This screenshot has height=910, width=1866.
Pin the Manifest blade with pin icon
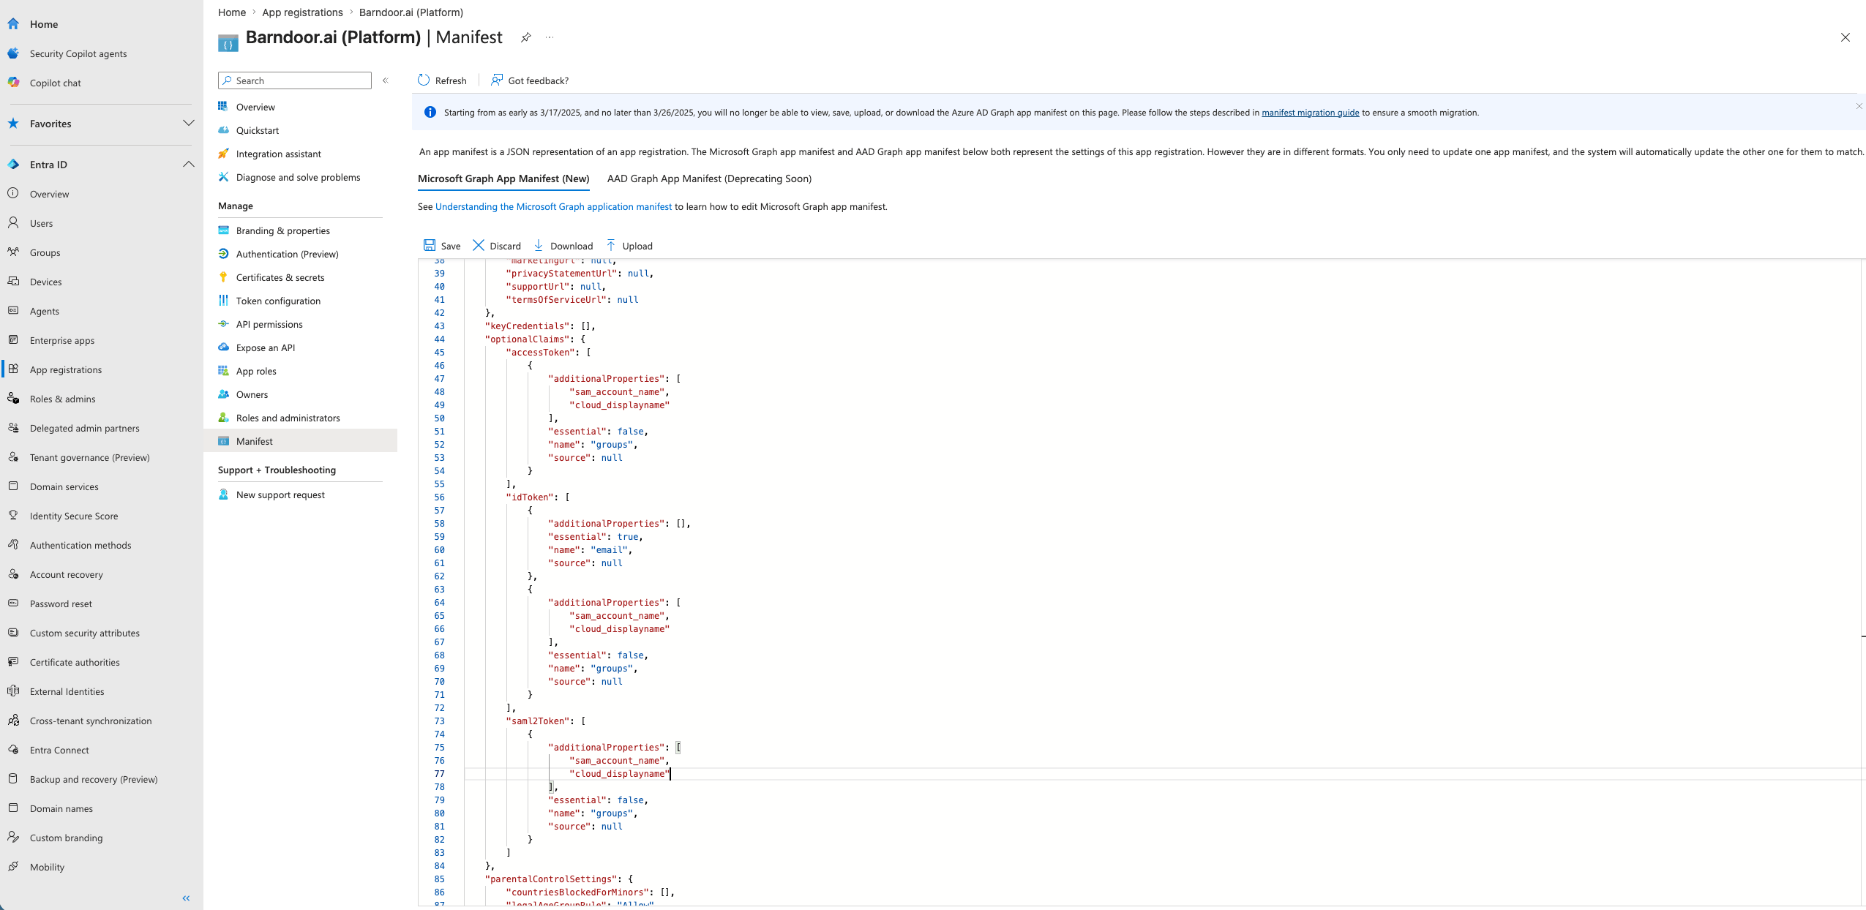[x=525, y=37]
